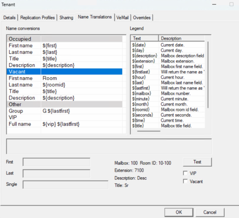Screen dimensions: 239x218
Task: Switch to the Details tab
Action: [x=9, y=18]
